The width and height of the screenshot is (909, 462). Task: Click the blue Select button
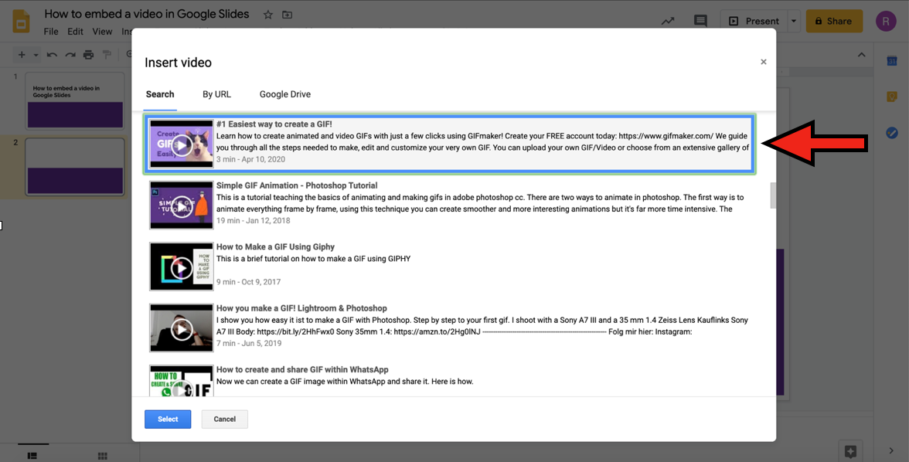(x=168, y=419)
